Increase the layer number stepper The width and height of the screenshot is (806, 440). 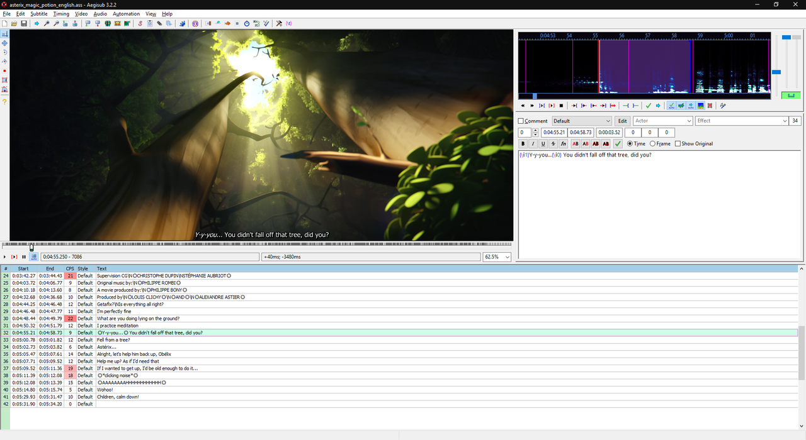pyautogui.click(x=535, y=130)
